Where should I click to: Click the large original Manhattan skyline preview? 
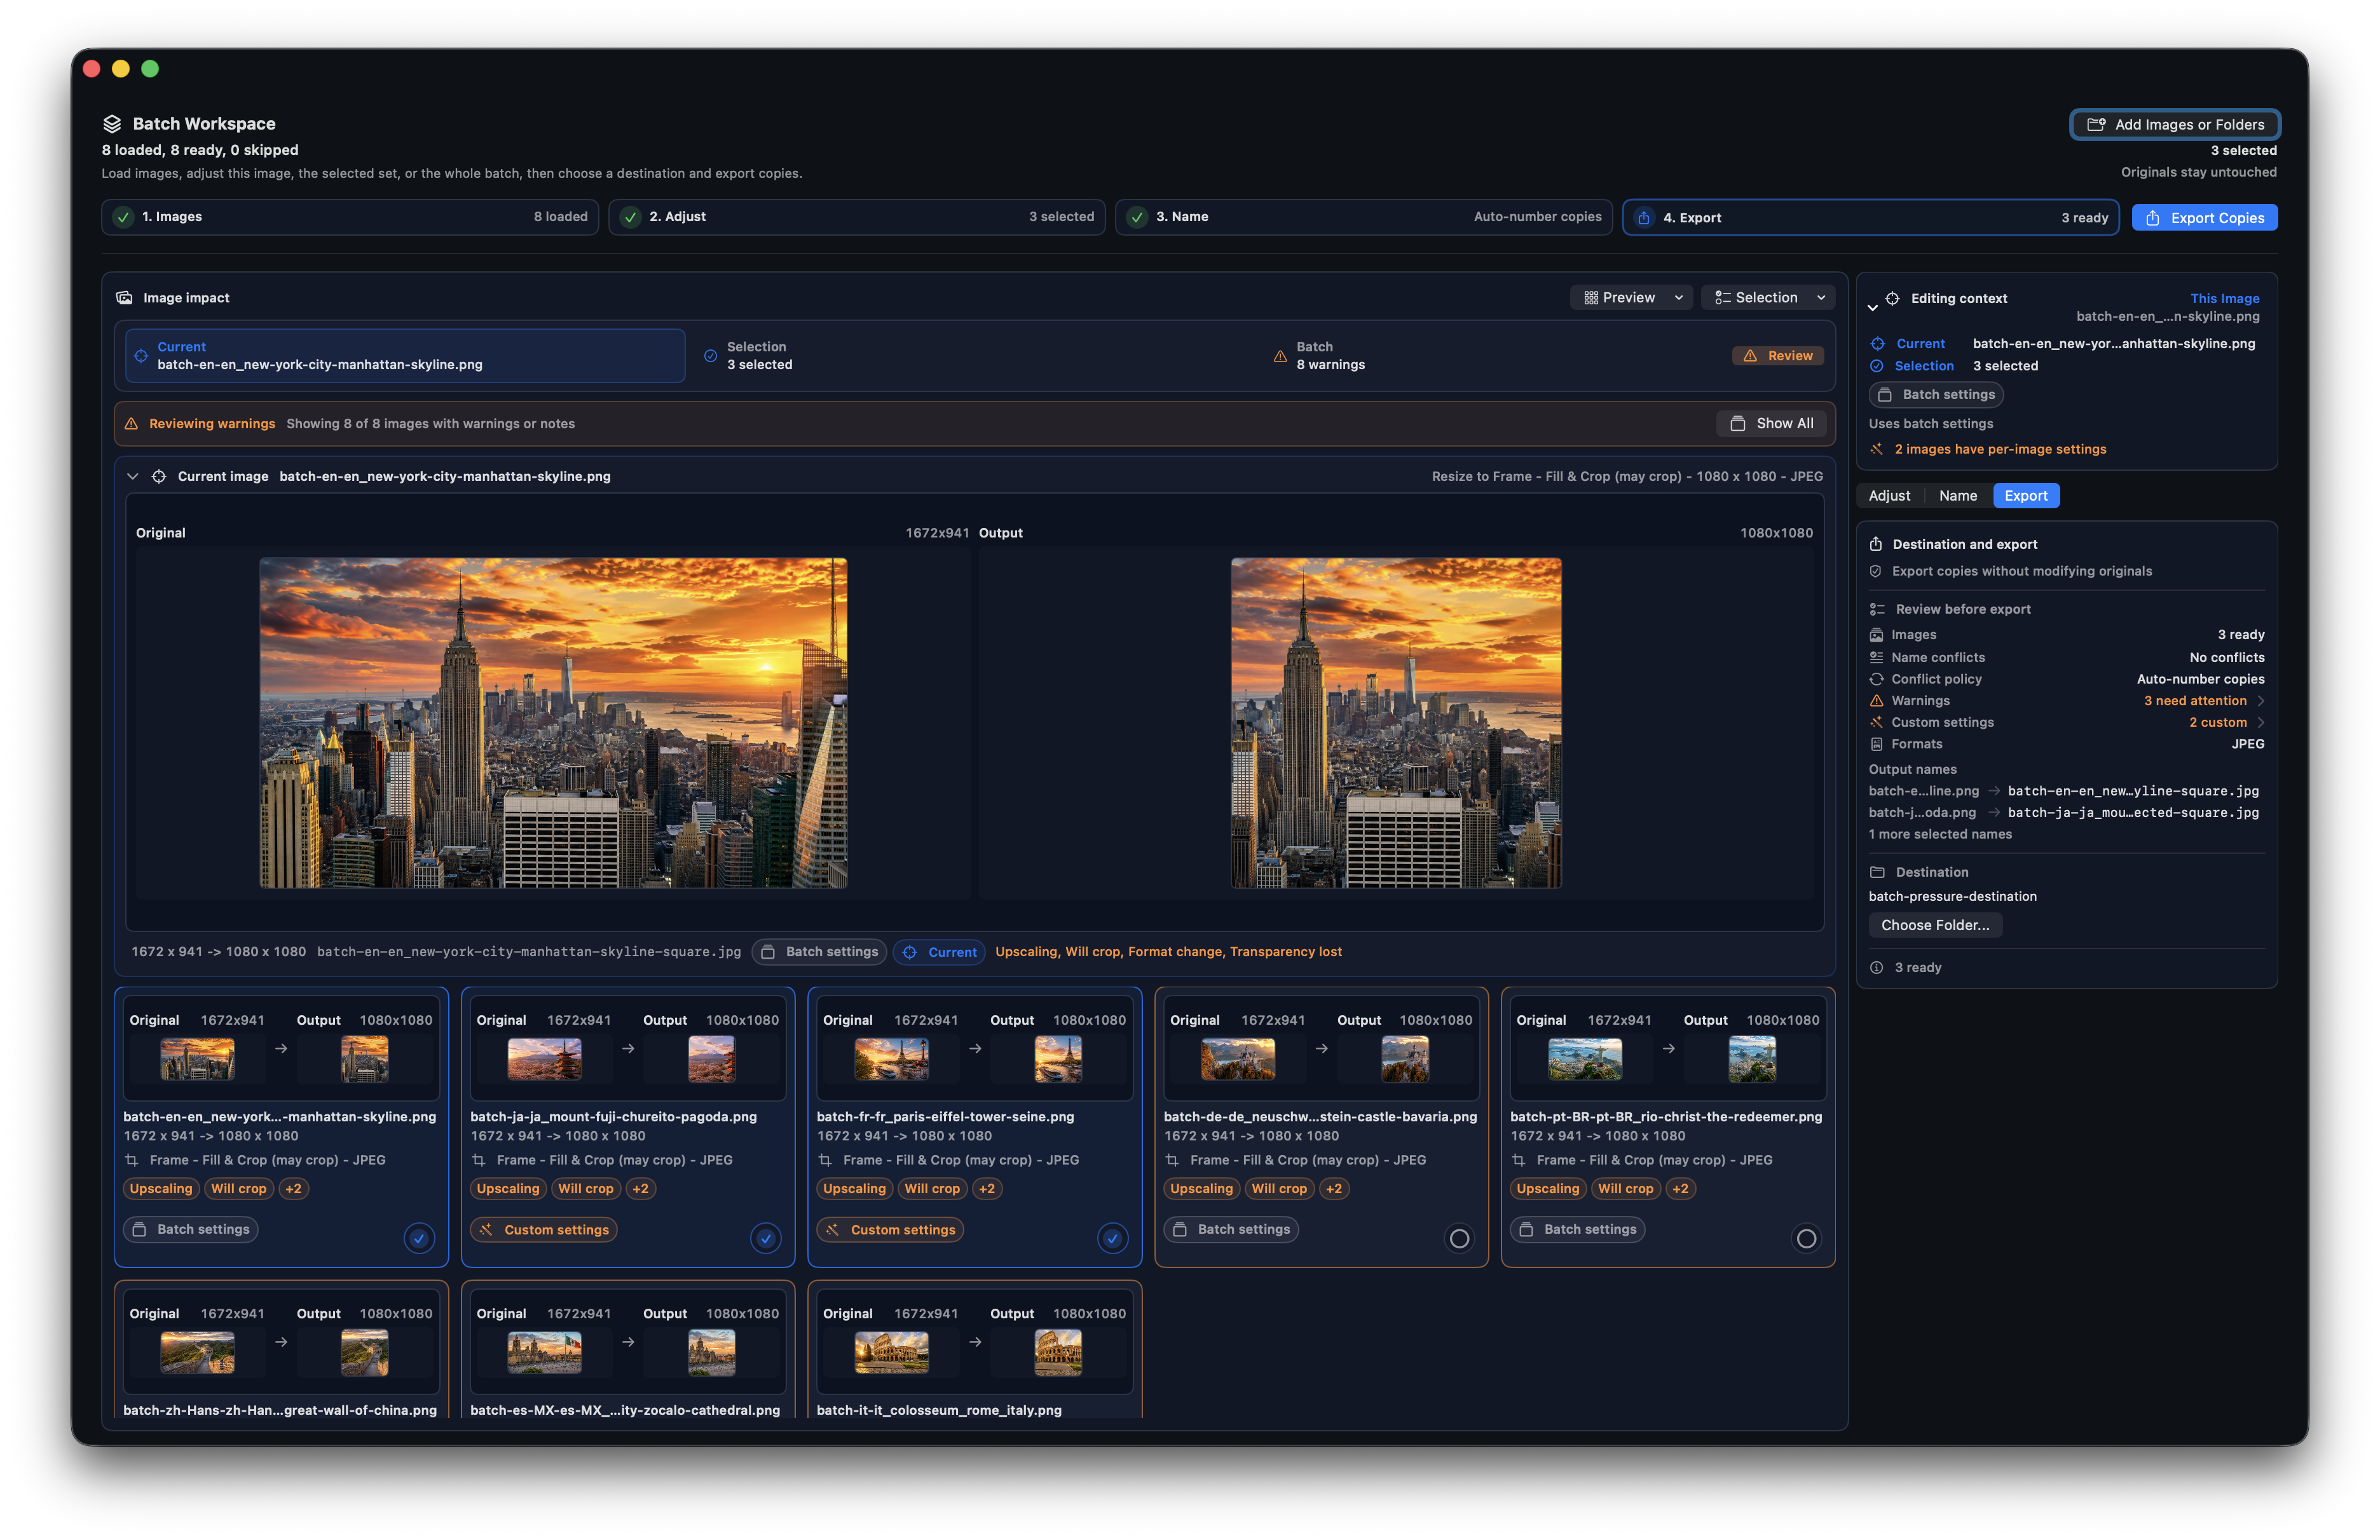553,722
